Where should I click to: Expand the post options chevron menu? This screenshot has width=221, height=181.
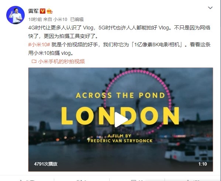coord(210,8)
